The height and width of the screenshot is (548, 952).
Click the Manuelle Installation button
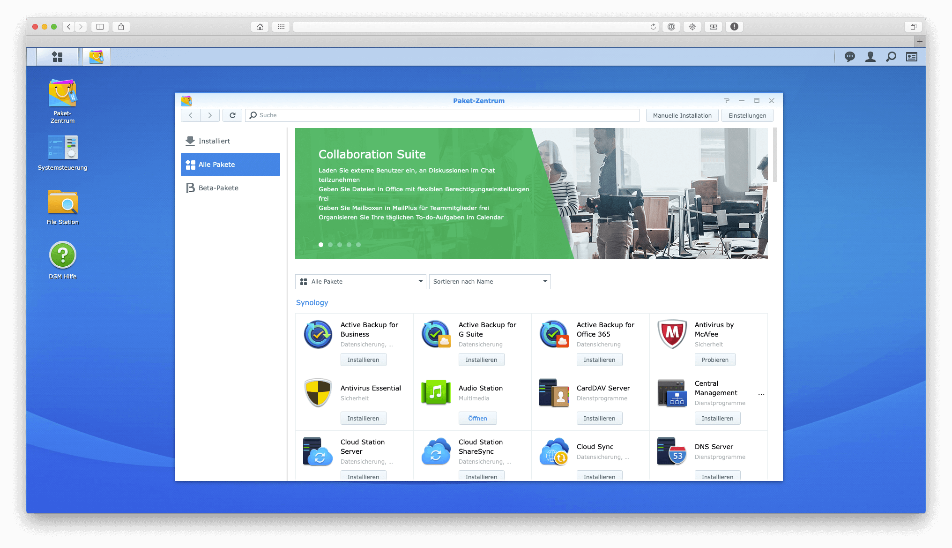click(x=683, y=114)
